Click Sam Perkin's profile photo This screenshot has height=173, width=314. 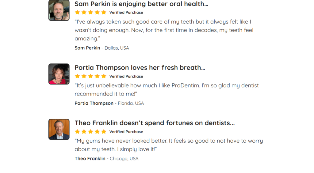pyautogui.click(x=59, y=10)
